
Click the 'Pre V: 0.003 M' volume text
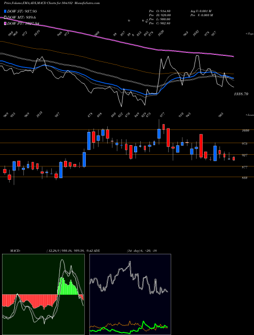[x=201, y=15]
